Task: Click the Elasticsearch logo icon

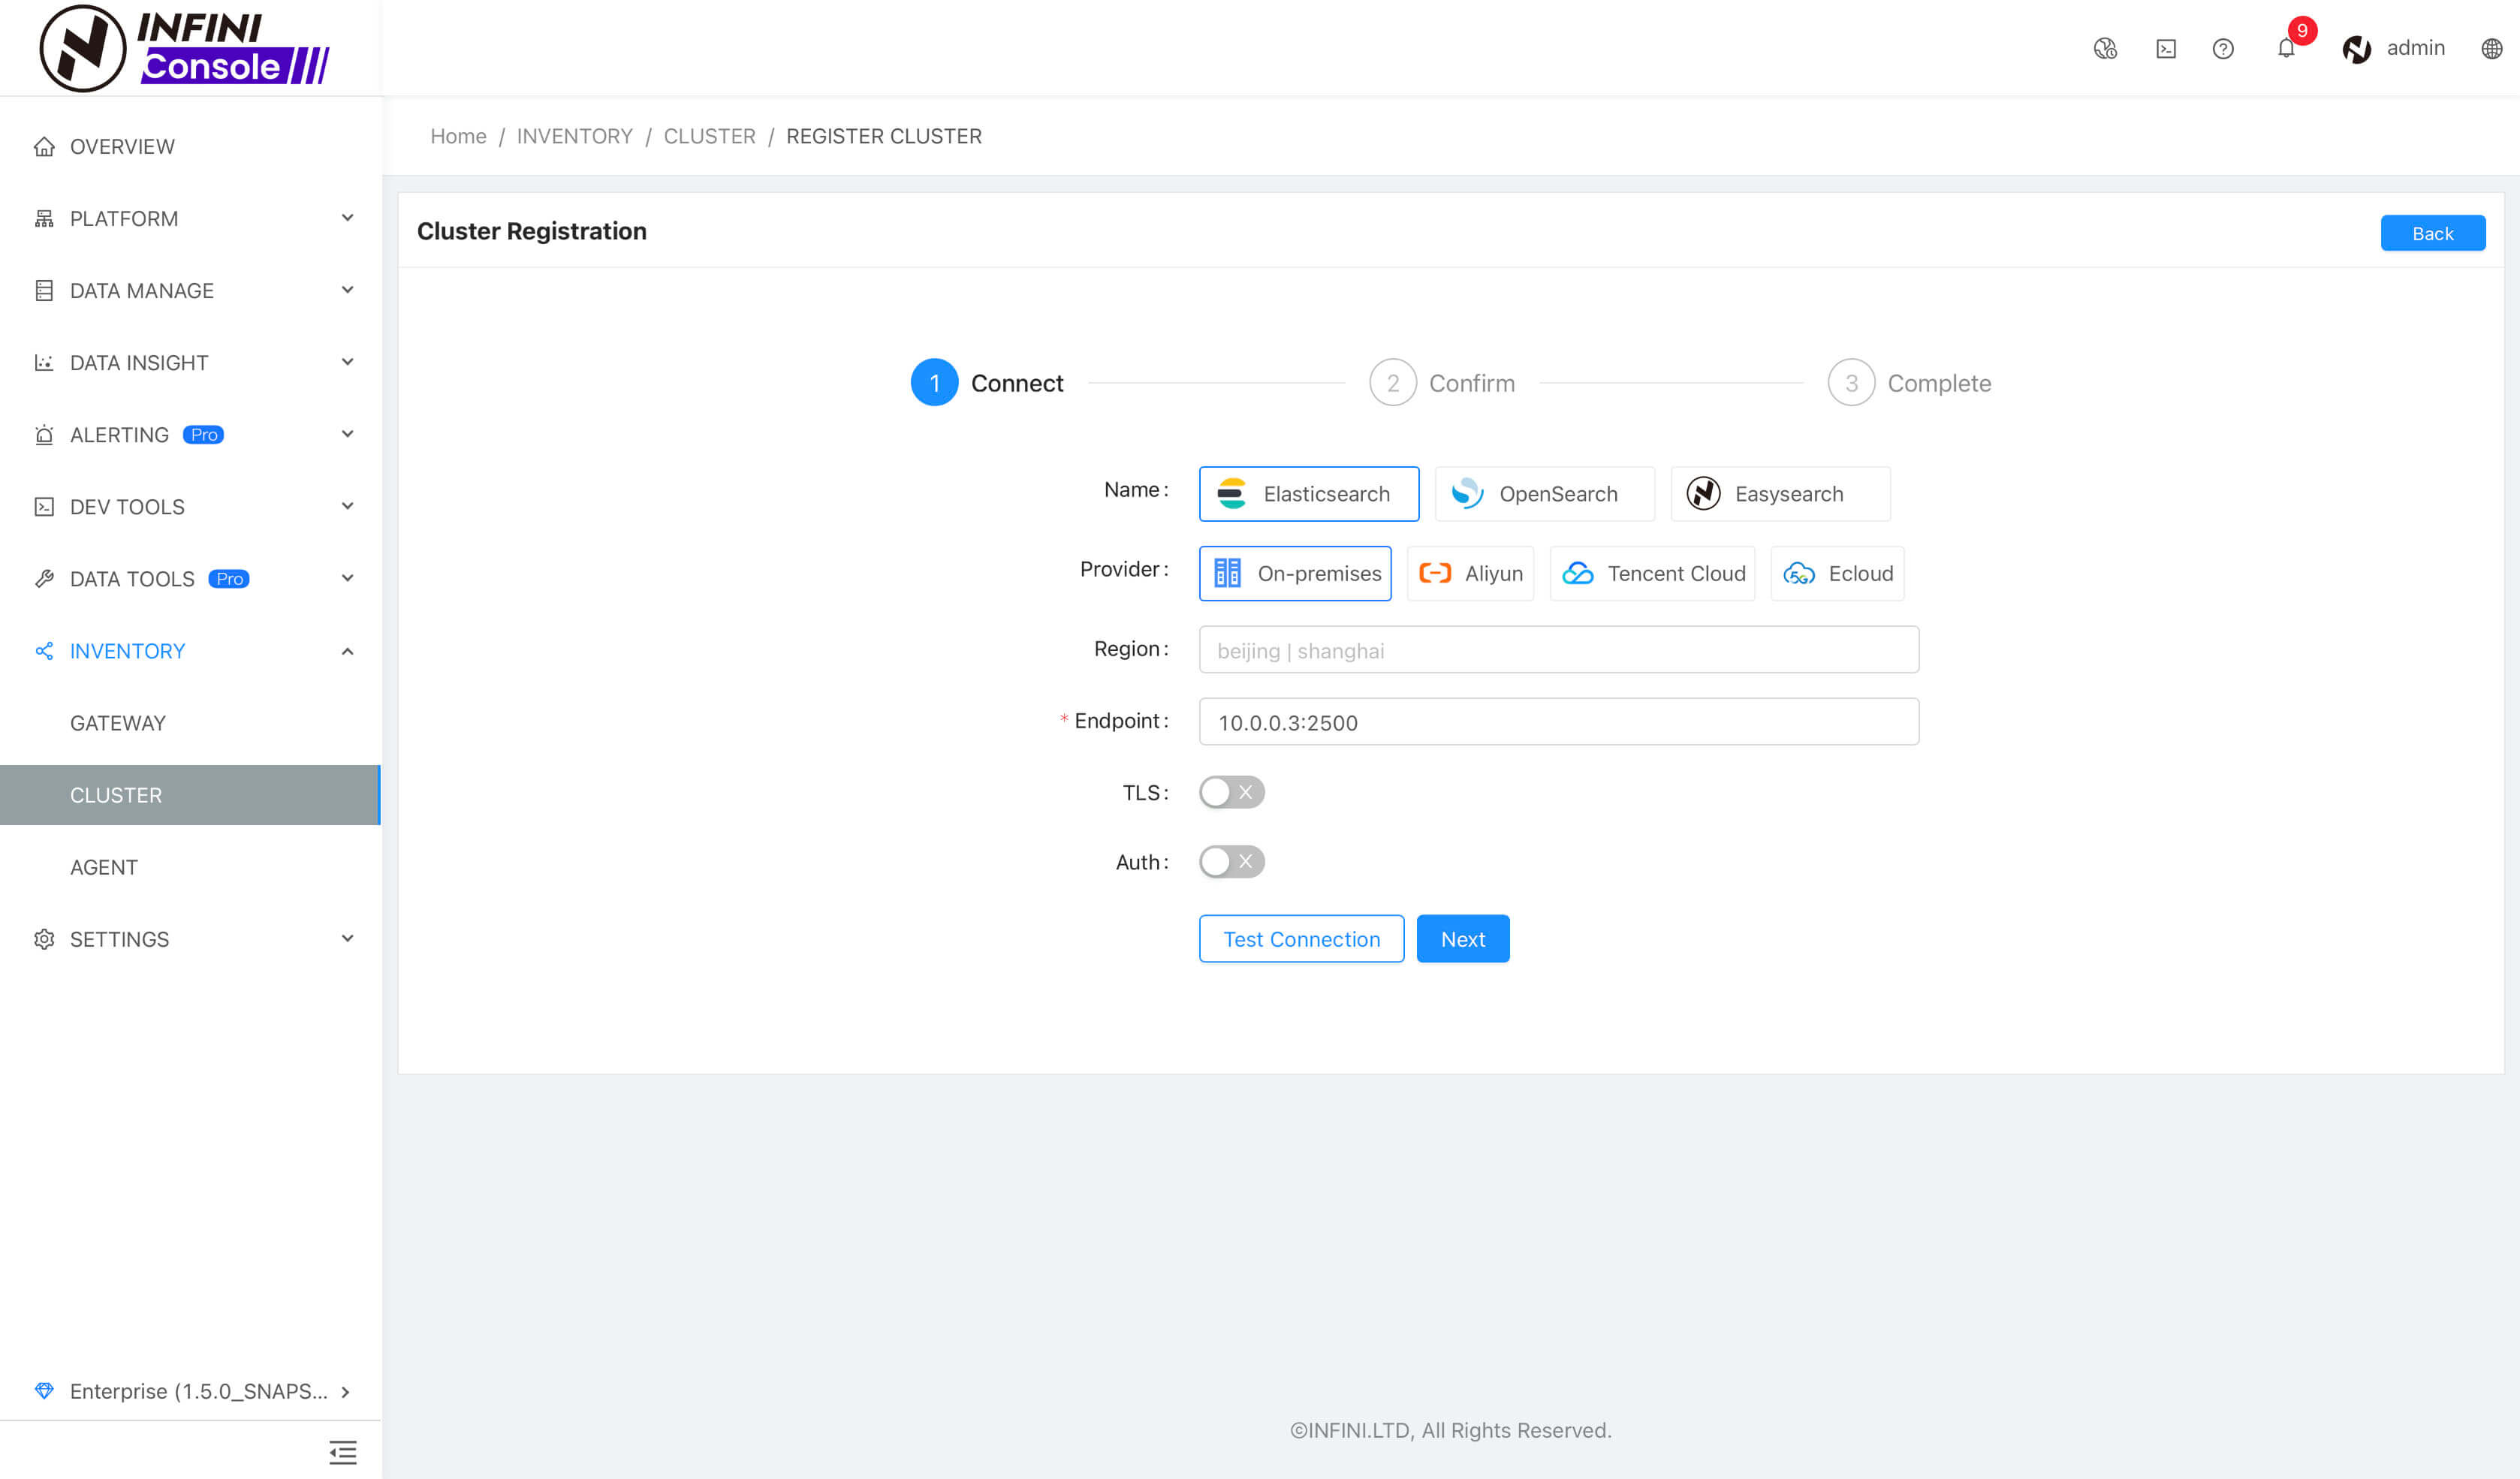Action: coord(1232,493)
